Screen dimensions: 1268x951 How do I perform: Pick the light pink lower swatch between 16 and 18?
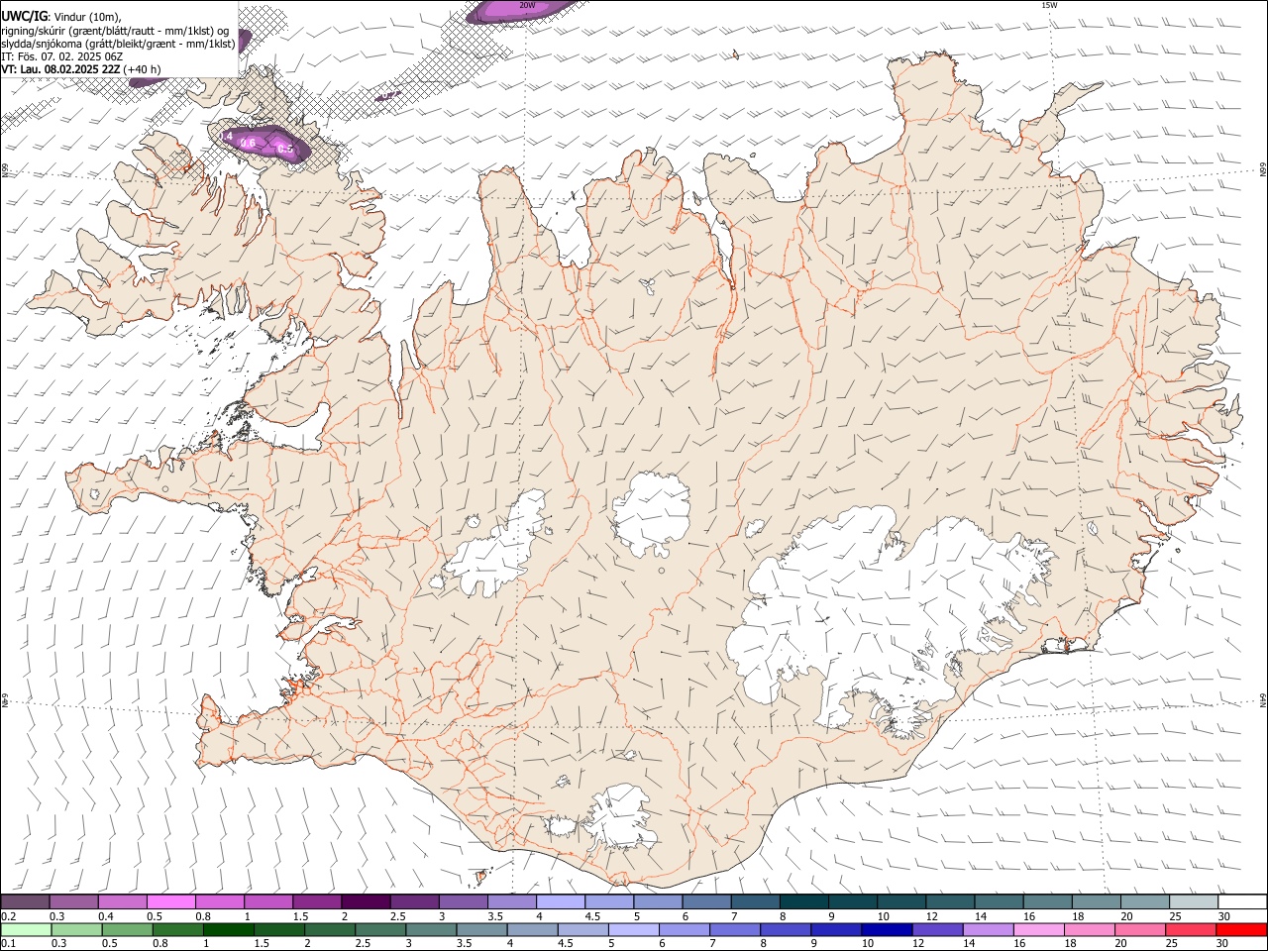[1039, 929]
